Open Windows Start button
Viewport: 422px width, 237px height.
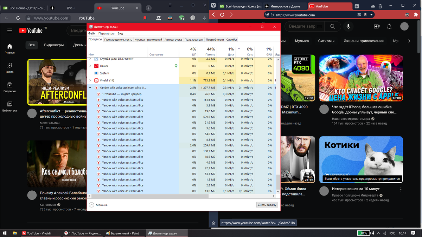[5, 233]
